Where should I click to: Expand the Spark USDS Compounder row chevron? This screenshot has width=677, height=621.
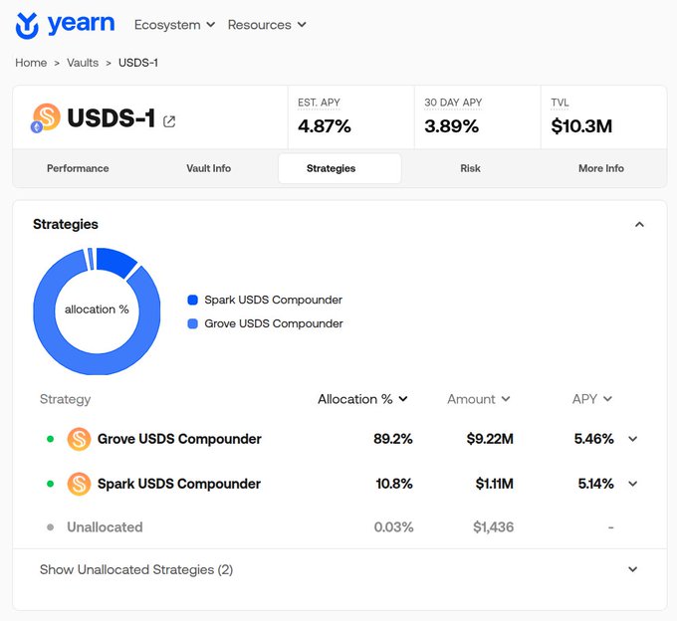click(x=633, y=484)
